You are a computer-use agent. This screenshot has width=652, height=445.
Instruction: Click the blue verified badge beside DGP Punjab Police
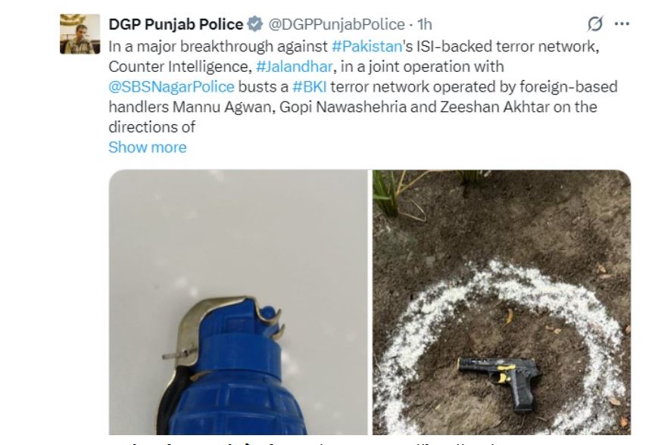click(x=255, y=24)
